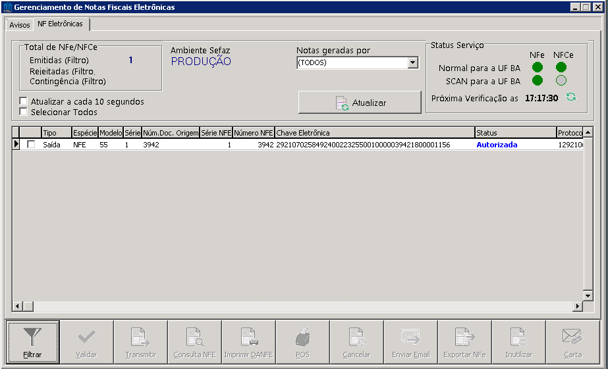Click the Autorizada status text
Image resolution: width=608 pixels, height=369 pixels.
[497, 145]
